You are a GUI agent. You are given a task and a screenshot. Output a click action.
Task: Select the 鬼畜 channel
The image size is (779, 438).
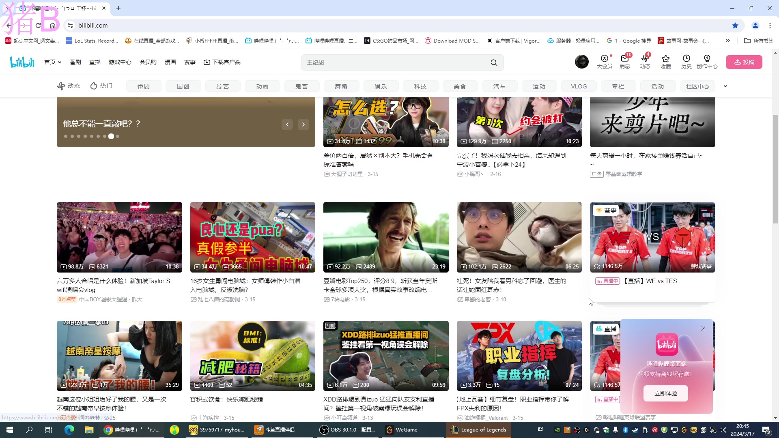coord(302,86)
